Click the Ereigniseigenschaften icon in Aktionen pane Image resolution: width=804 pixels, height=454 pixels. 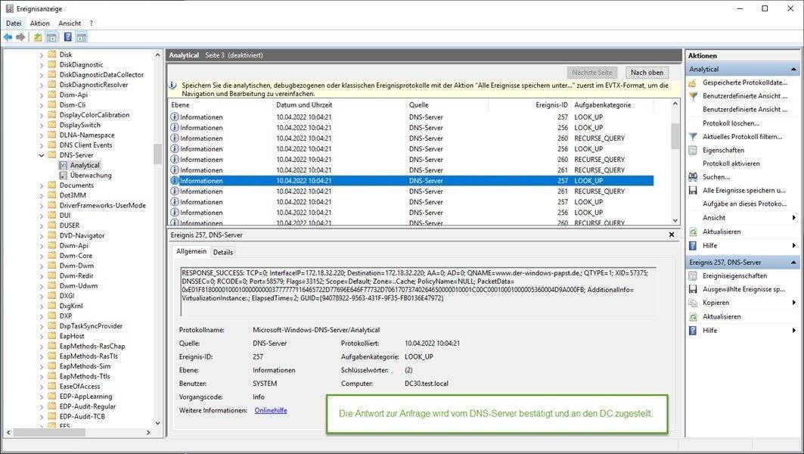694,276
